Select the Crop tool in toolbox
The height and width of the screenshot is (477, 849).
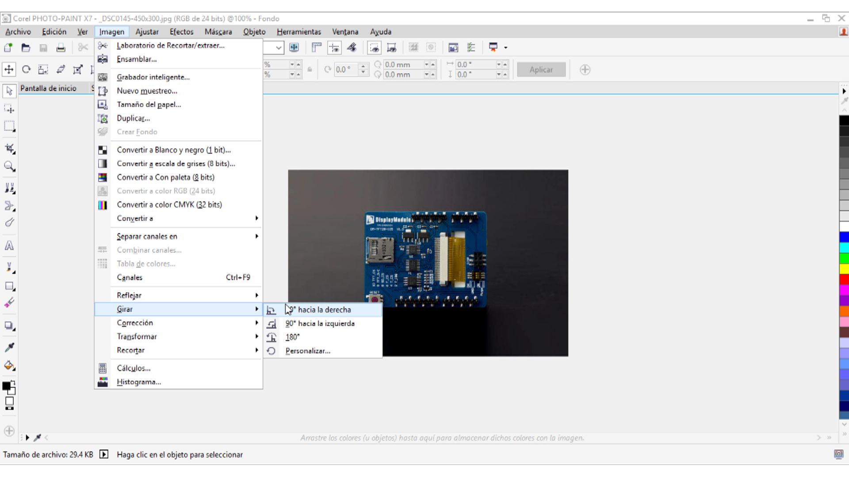click(x=9, y=148)
